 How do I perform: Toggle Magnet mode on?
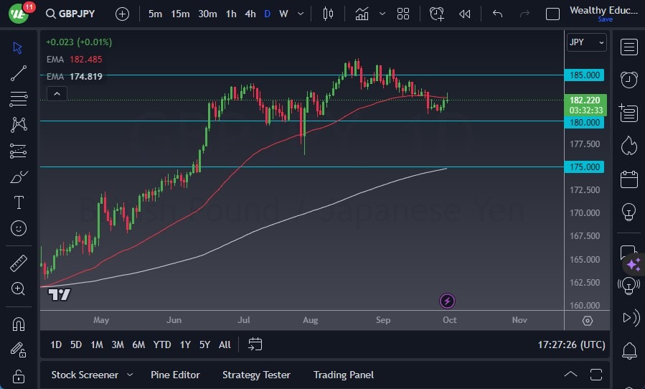(19, 324)
